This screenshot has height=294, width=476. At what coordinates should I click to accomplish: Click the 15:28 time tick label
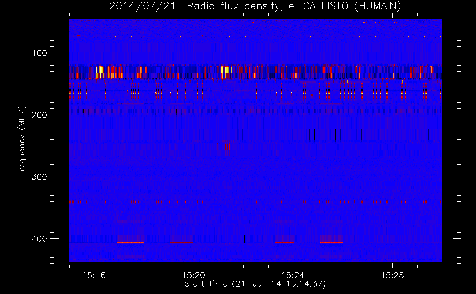click(392, 275)
